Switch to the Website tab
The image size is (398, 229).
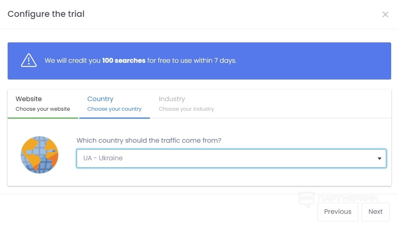tap(29, 99)
